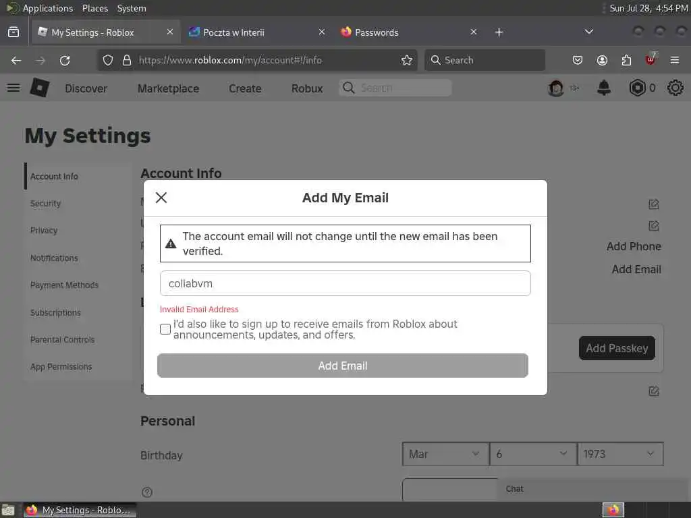Open the Create page

(245, 88)
